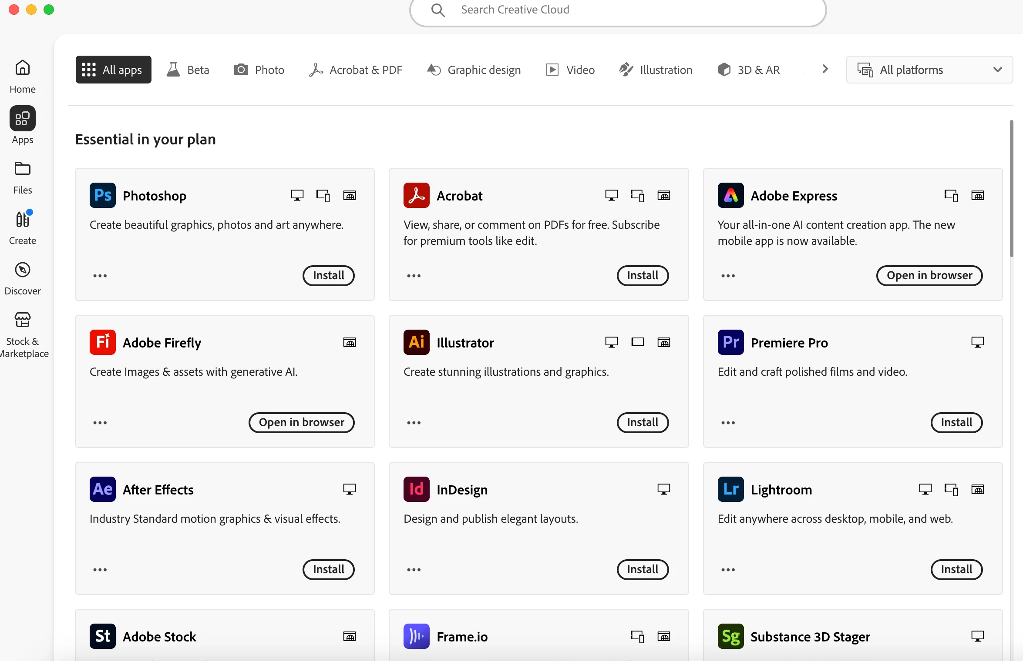
Task: Click the Adobe Firefly app icon
Action: click(x=103, y=342)
